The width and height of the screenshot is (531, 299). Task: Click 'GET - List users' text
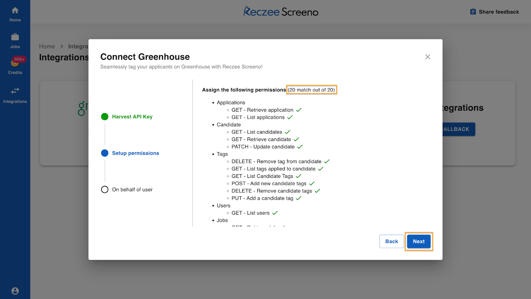click(251, 213)
